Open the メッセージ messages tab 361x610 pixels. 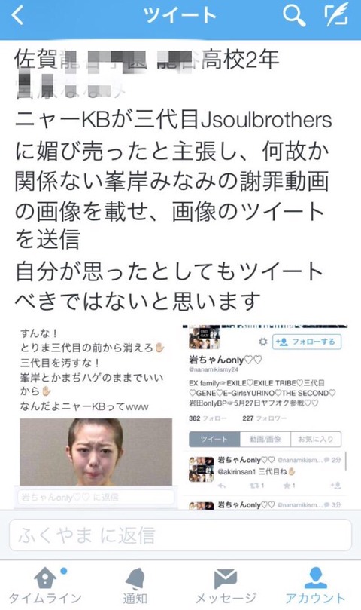click(x=226, y=585)
